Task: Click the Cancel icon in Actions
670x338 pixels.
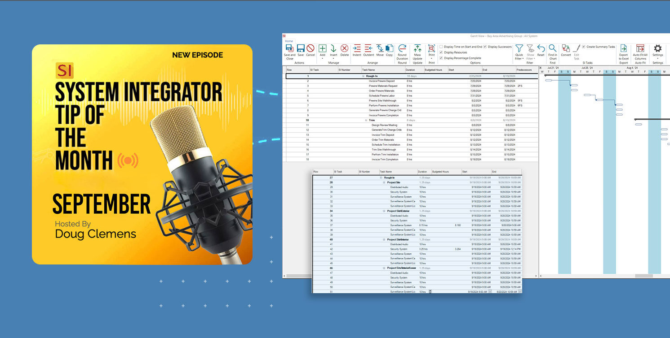Action: pos(311,48)
